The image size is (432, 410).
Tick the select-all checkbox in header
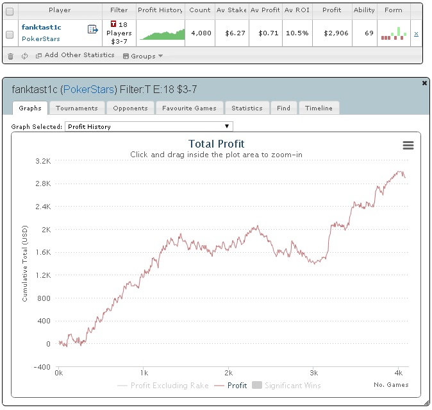pos(10,11)
